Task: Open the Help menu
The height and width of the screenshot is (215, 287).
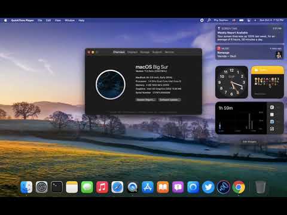Action: [x=81, y=20]
